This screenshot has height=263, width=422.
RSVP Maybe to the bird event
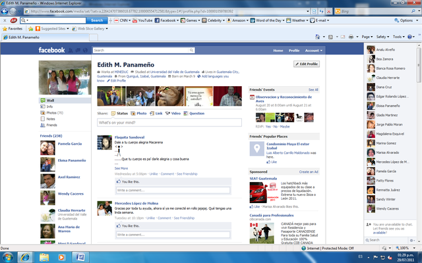tap(285, 126)
